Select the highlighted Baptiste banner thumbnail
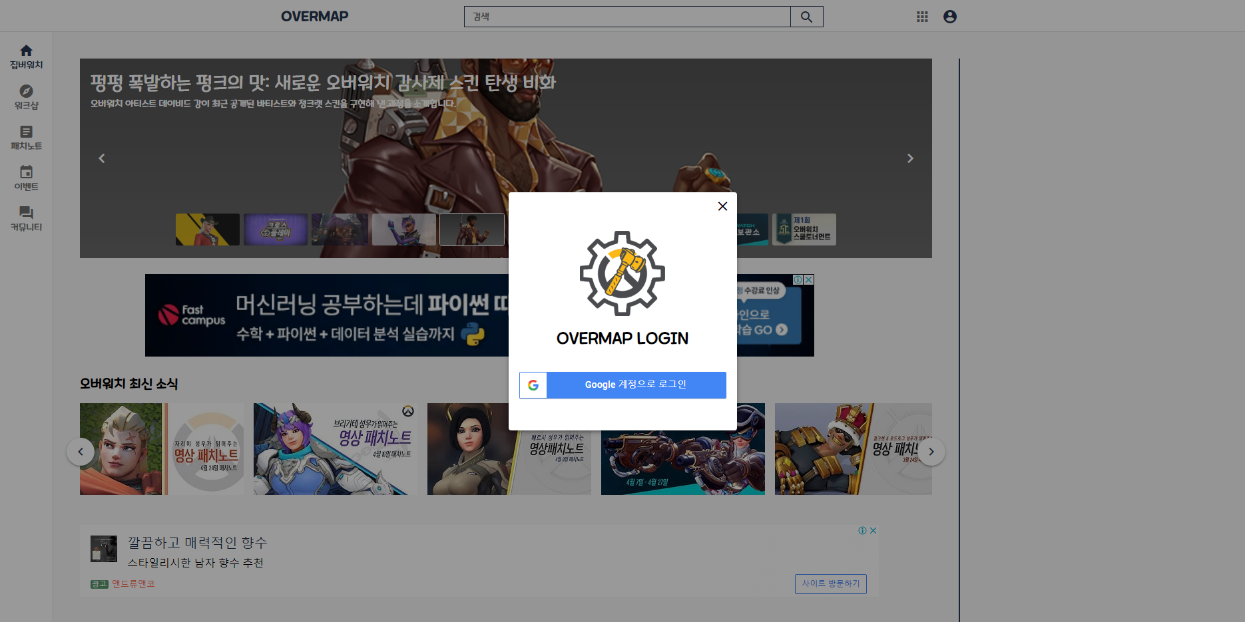The image size is (1245, 622). [472, 230]
